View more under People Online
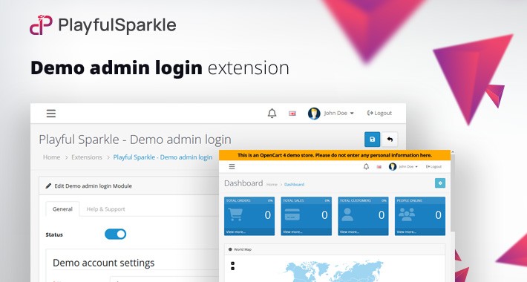The height and width of the screenshot is (282, 527). (406, 232)
